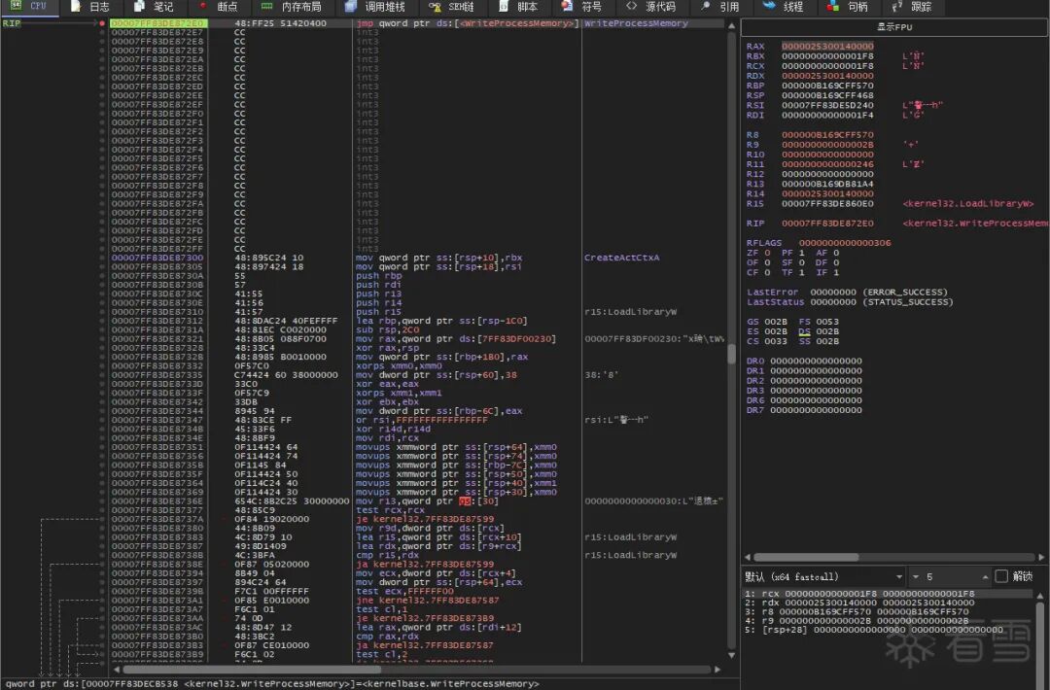Image resolution: width=1050 pixels, height=690 pixels.
Task: Select argument row 1: rcx 00000000000001F8
Action: pos(888,594)
